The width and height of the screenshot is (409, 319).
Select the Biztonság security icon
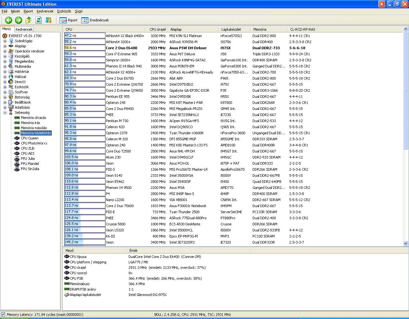[11, 97]
